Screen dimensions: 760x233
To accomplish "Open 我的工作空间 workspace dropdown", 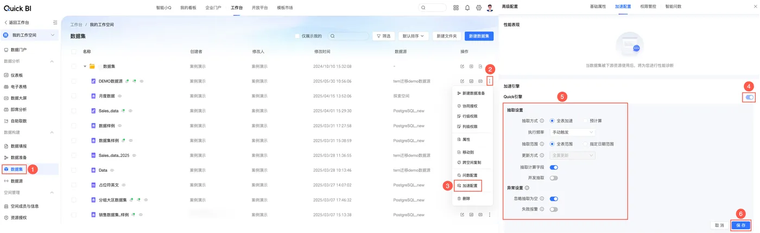I will pyautogui.click(x=29, y=35).
